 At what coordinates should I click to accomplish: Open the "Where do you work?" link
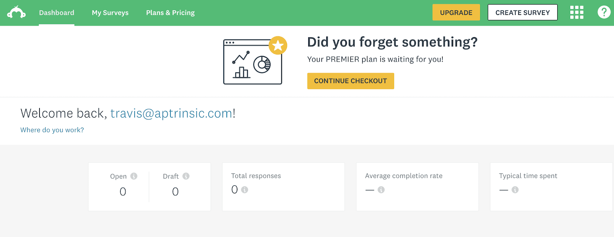(x=52, y=130)
